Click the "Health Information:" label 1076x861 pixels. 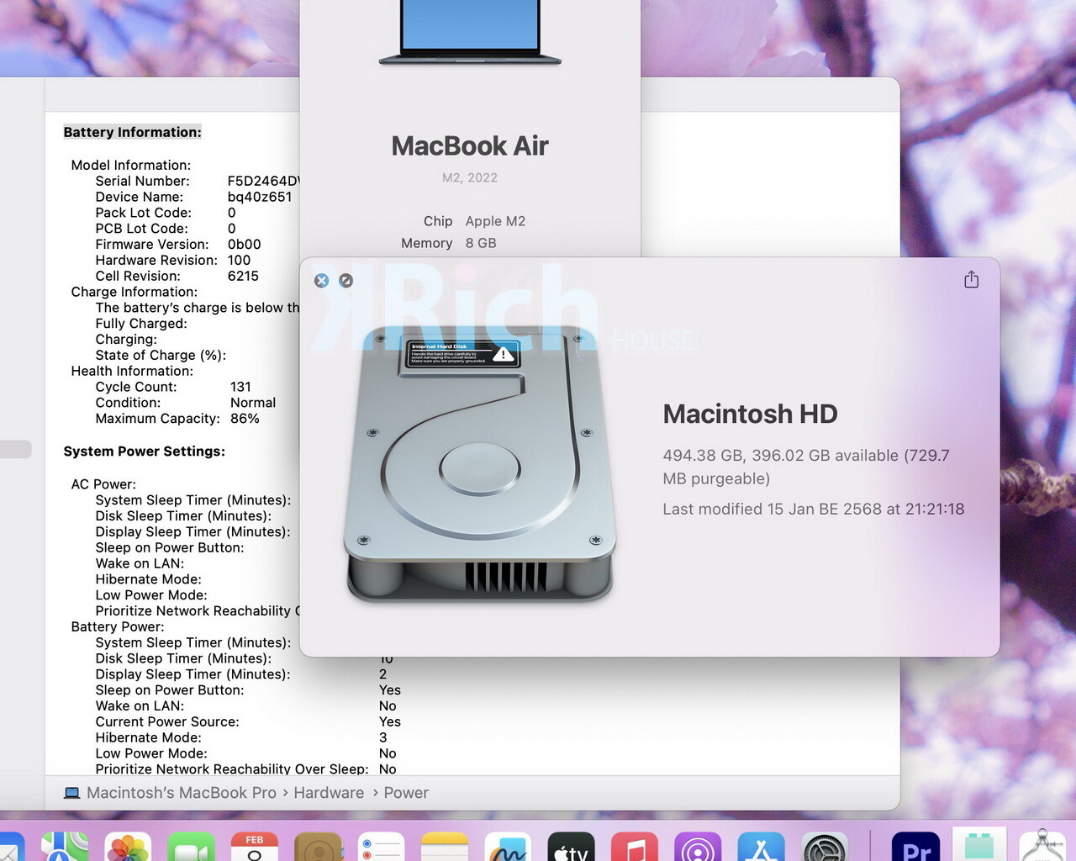[132, 371]
